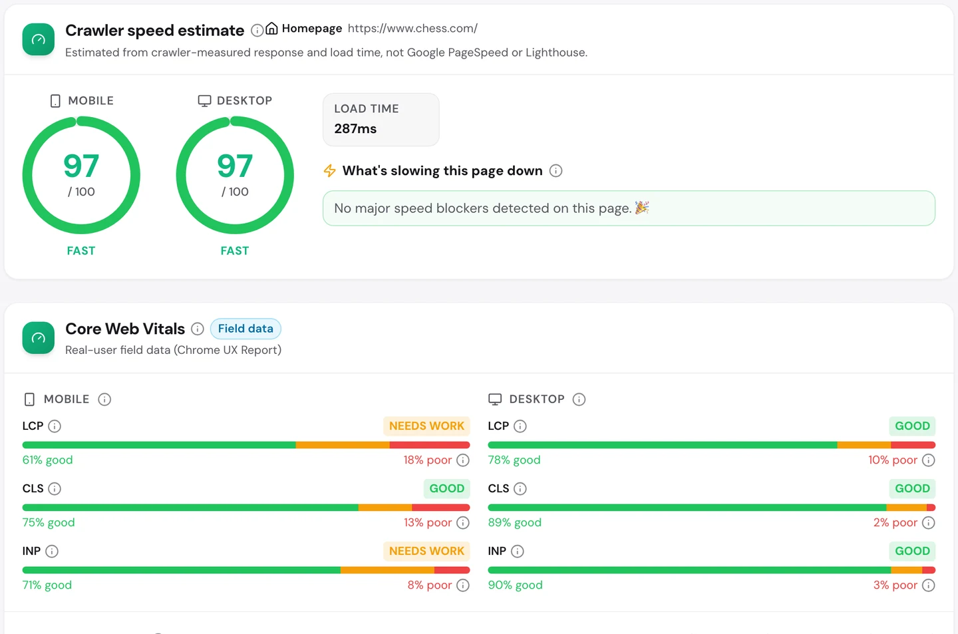Show info for the mobile LCP metric label
Screen dimensions: 958x634
tap(55, 426)
